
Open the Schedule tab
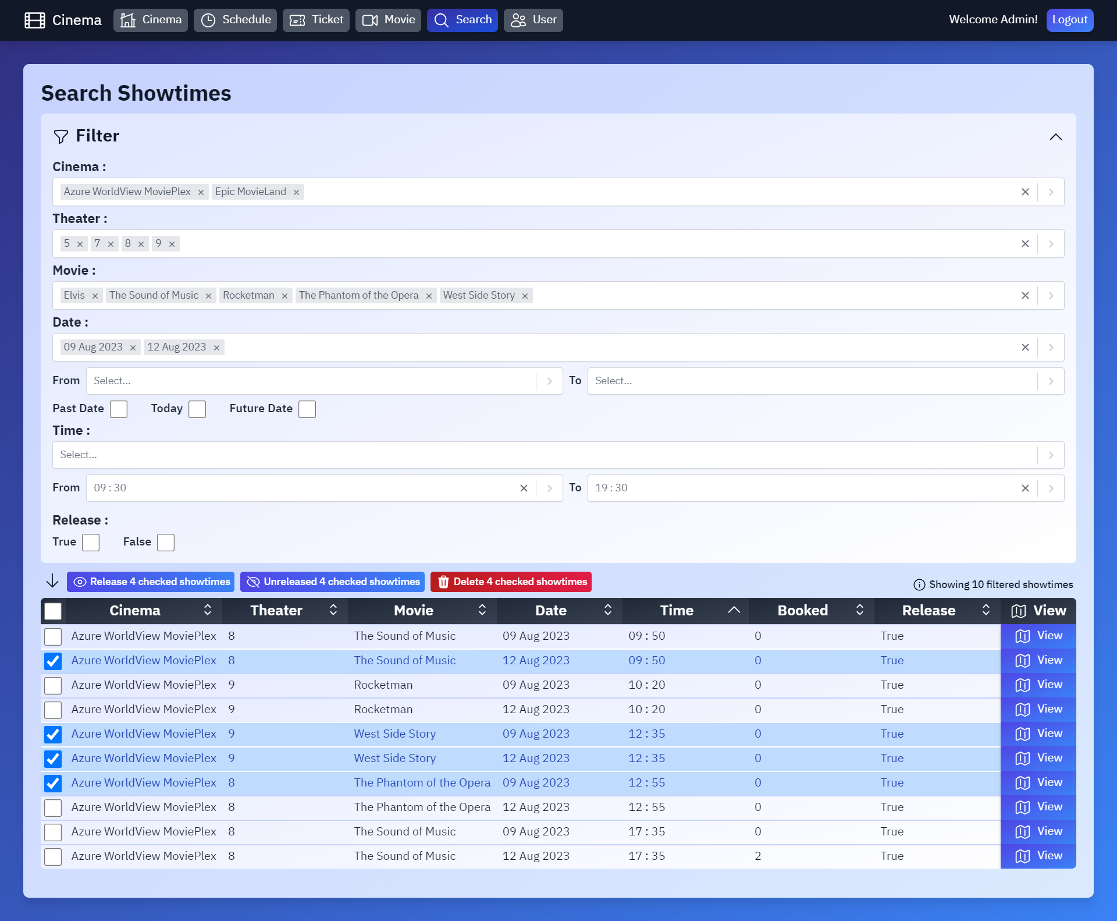(235, 20)
